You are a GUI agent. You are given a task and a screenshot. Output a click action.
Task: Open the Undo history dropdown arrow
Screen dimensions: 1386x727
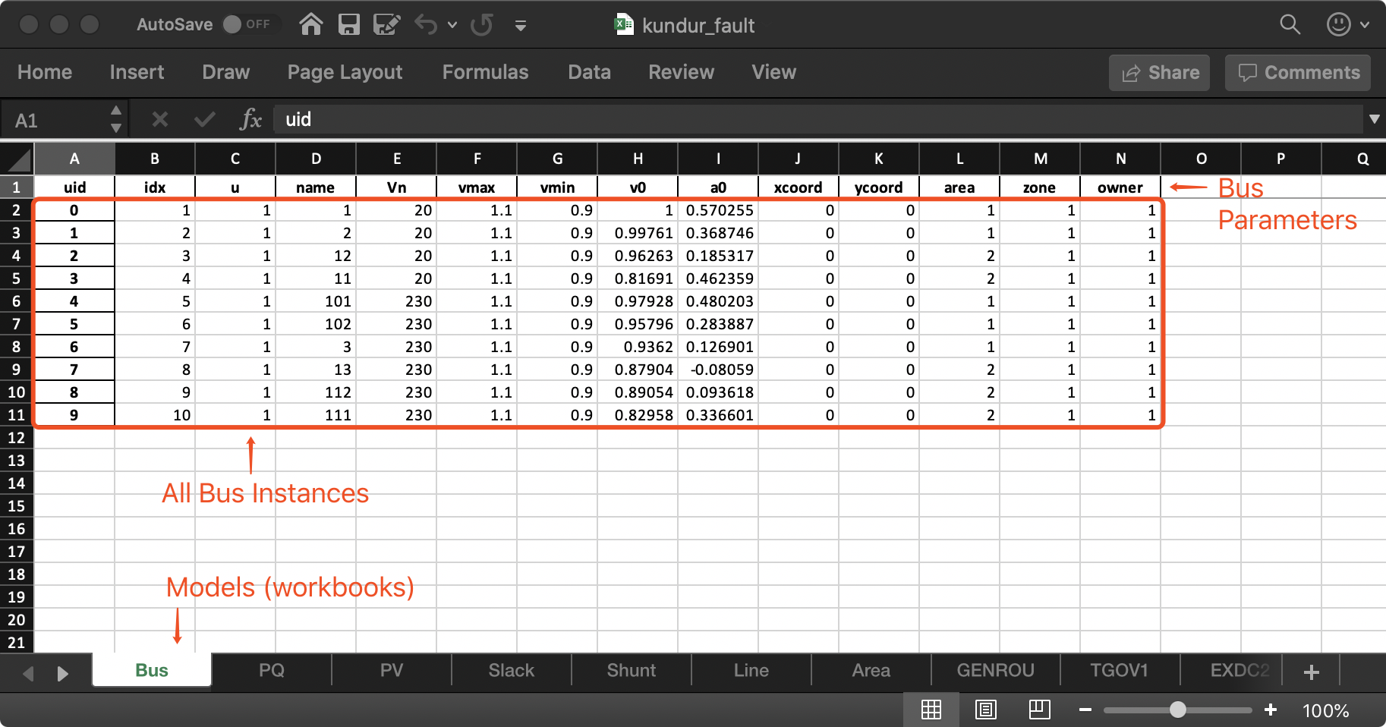tap(452, 25)
